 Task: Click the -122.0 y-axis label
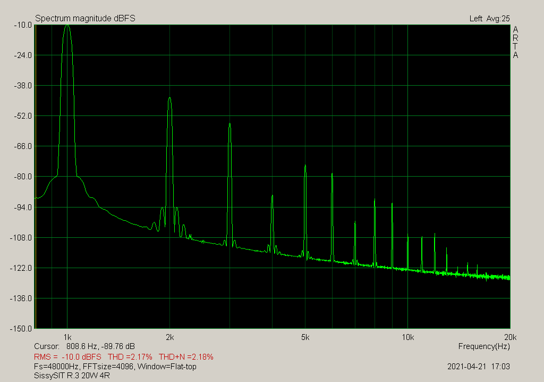click(x=21, y=268)
